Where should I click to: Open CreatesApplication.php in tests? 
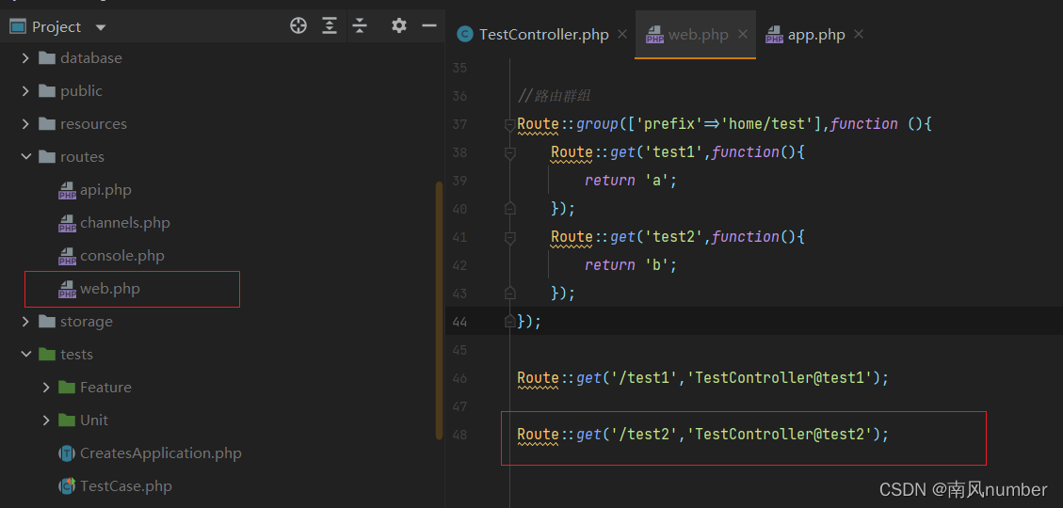click(x=161, y=453)
